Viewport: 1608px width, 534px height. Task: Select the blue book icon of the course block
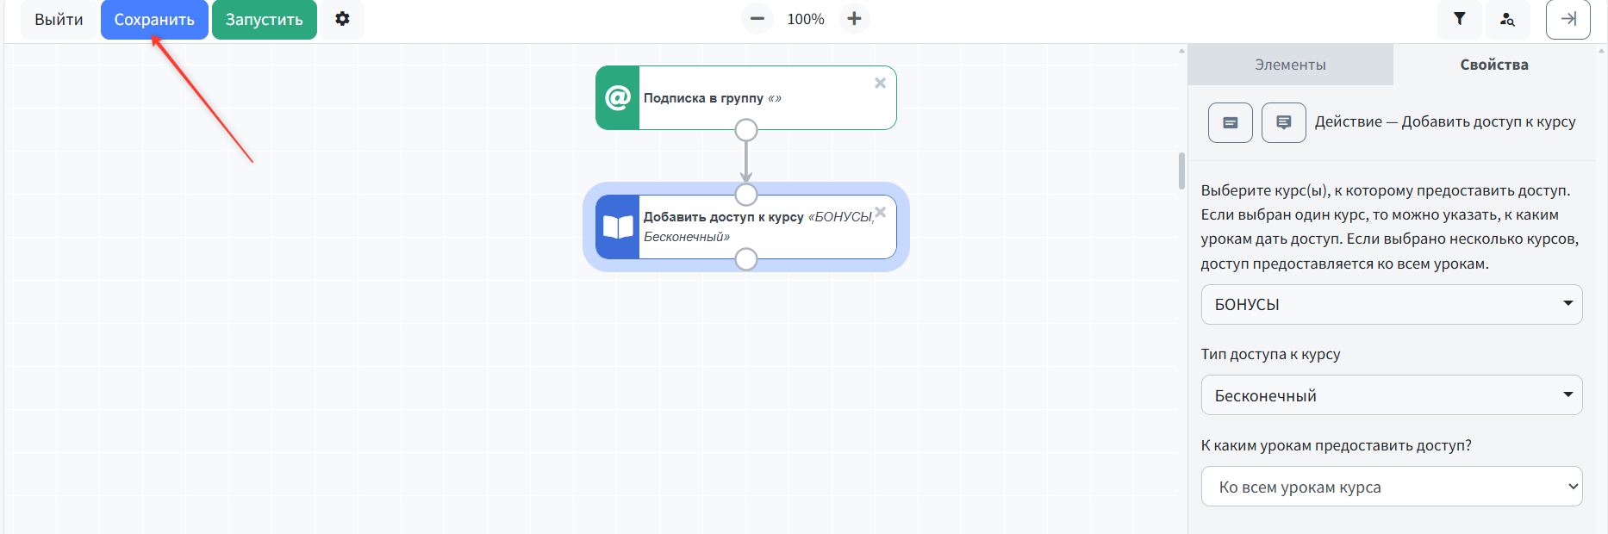(x=618, y=227)
